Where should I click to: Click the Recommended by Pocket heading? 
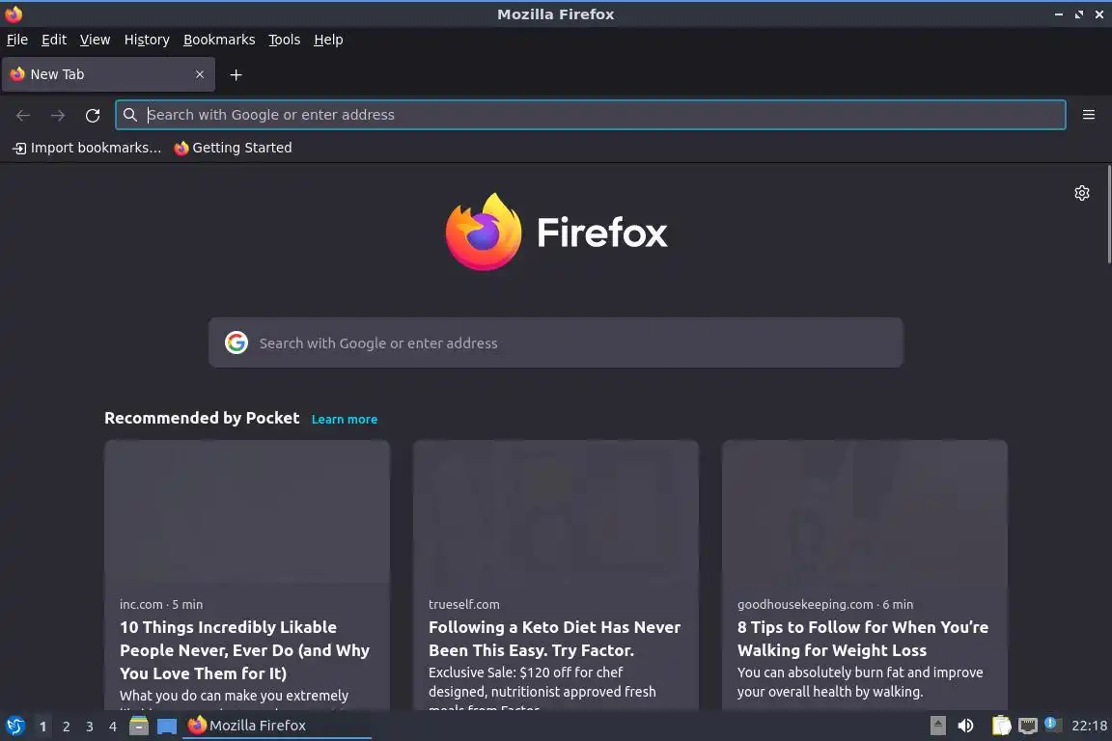click(x=202, y=419)
